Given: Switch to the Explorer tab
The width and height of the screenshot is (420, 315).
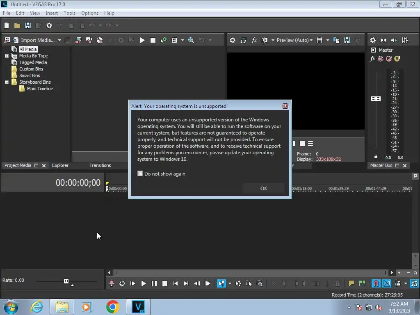Looking at the screenshot, I should pos(60,165).
